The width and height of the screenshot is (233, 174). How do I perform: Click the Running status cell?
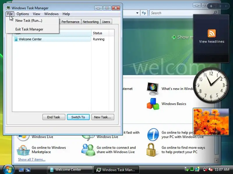(99, 39)
